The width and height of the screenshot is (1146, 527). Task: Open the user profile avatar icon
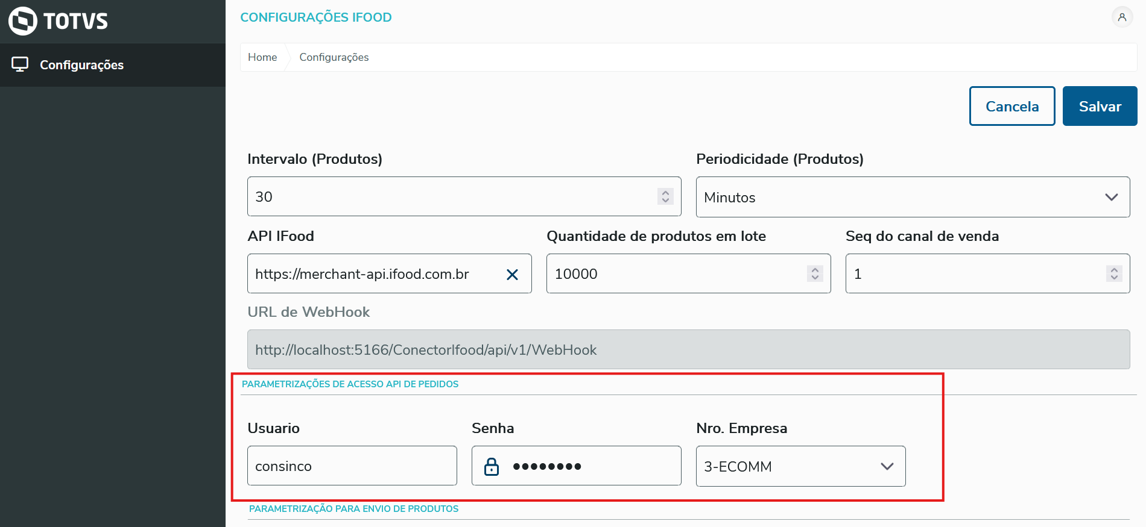click(x=1122, y=17)
